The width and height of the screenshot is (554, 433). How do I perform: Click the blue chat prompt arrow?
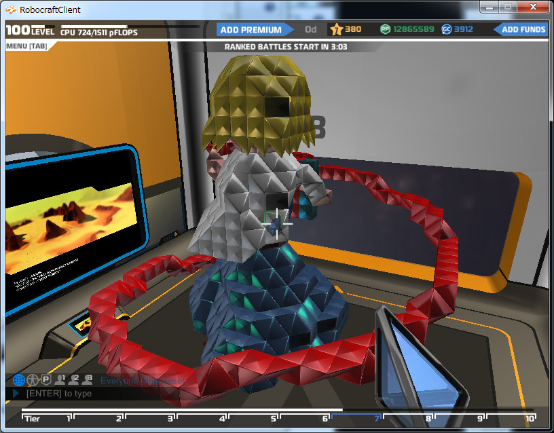(16, 393)
